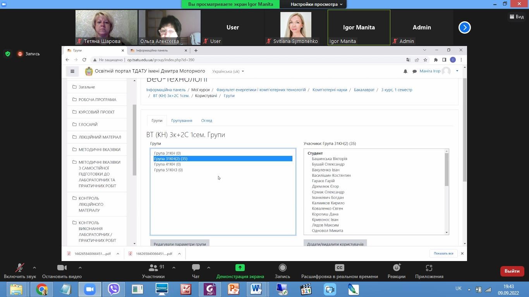Open the view settings dropdown at top
Image resolution: width=529 pixels, height=297 pixels.
(316, 4)
